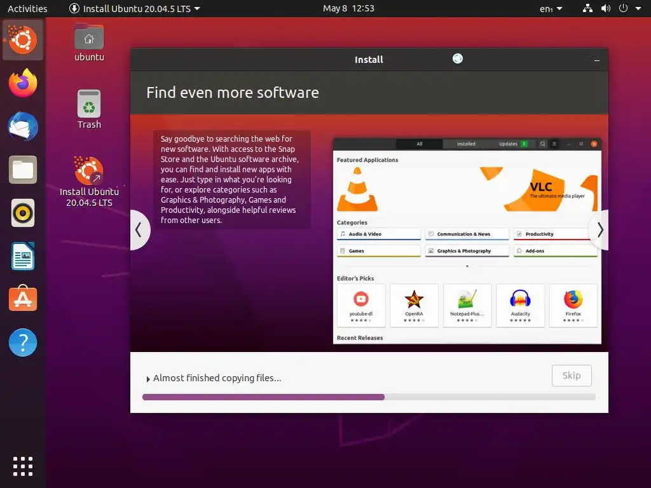Go to the previous slideshow slide
Screen dimensions: 651x488
pos(139,230)
